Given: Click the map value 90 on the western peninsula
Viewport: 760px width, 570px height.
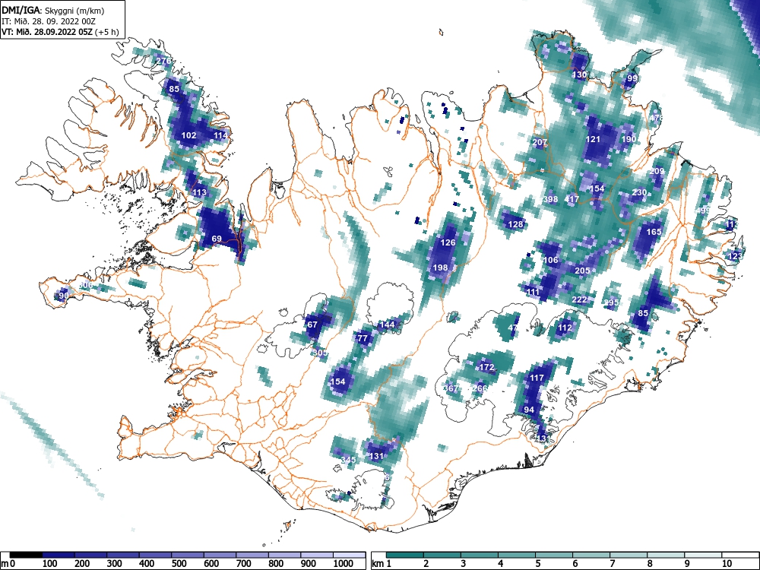Looking at the screenshot, I should pyautogui.click(x=64, y=296).
